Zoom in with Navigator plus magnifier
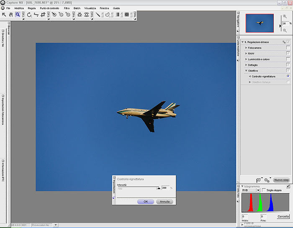The image size is (293, 228). (x=285, y=16)
